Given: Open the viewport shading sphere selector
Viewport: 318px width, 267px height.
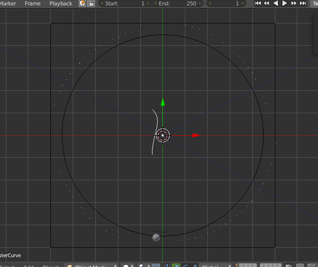Looking at the screenshot, I should click(128, 266).
